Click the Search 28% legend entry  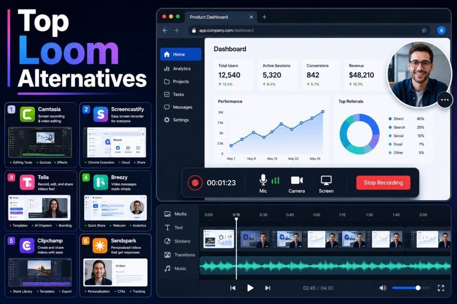point(406,127)
